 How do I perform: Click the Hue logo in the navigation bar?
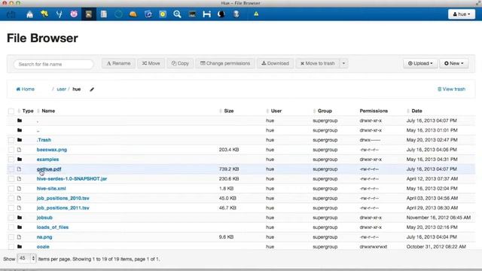[11, 14]
